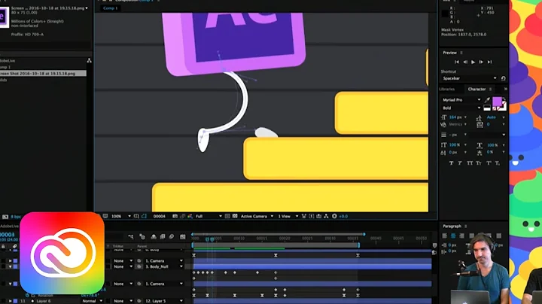The image size is (542, 304).
Task: Open the footage name dropdown arrow
Action: (87, 8)
